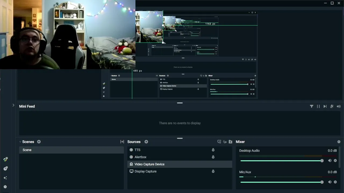Viewport: 344px width, 193px height.
Task: Select the Scene item in Scenes list
Action: [x=71, y=150]
